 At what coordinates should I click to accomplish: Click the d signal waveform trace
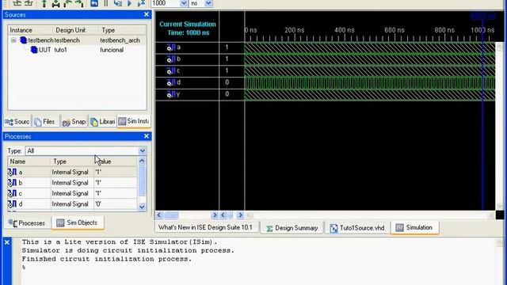coord(370,82)
